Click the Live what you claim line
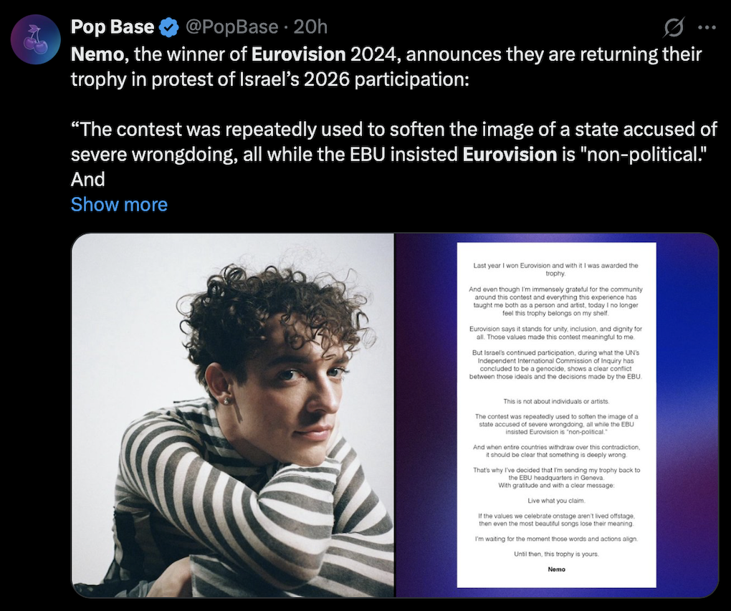731x611 pixels. (x=556, y=501)
